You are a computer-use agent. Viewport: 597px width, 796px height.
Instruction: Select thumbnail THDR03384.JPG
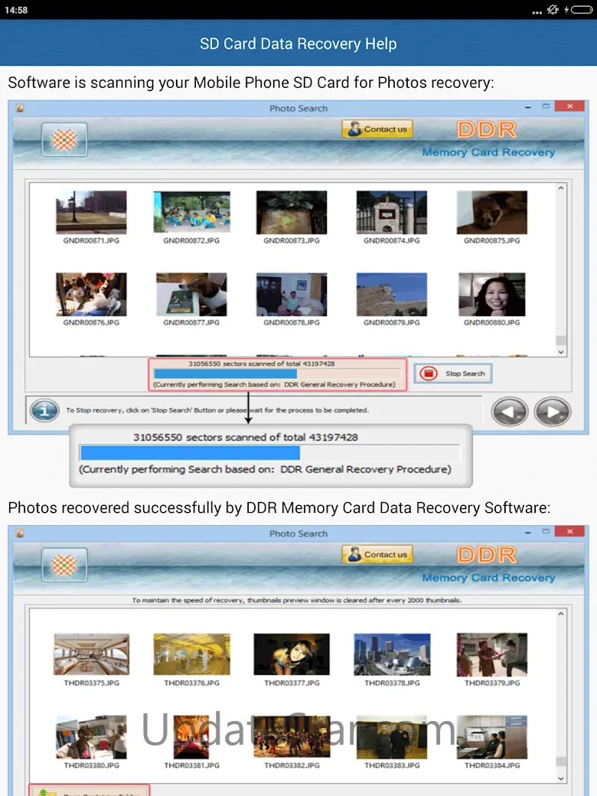click(492, 736)
